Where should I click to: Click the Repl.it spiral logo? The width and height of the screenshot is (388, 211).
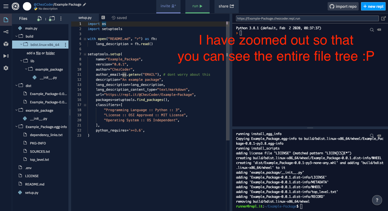coord(16,6)
